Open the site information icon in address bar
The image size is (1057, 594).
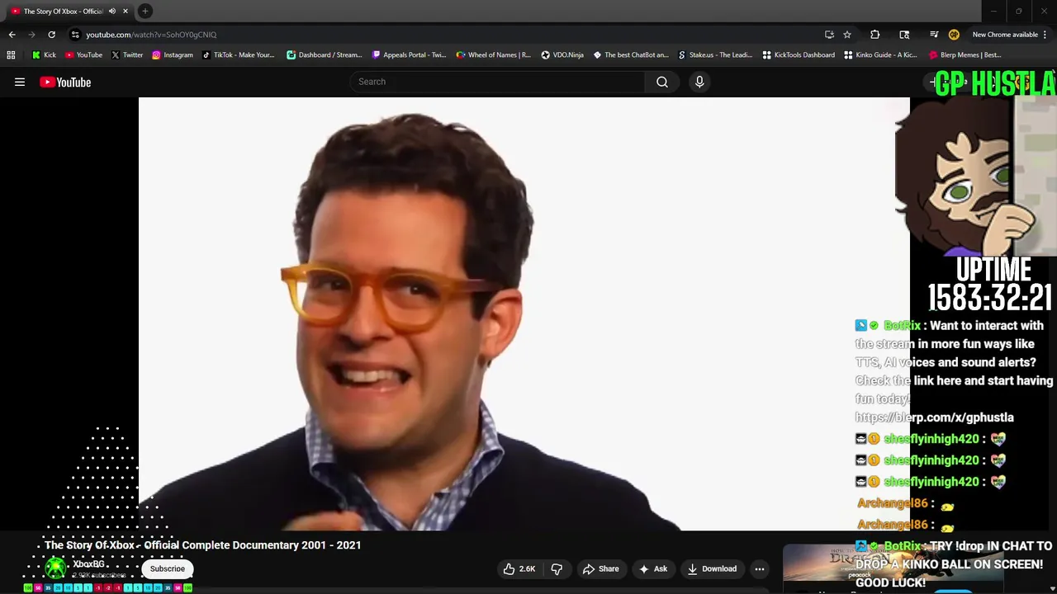(75, 35)
